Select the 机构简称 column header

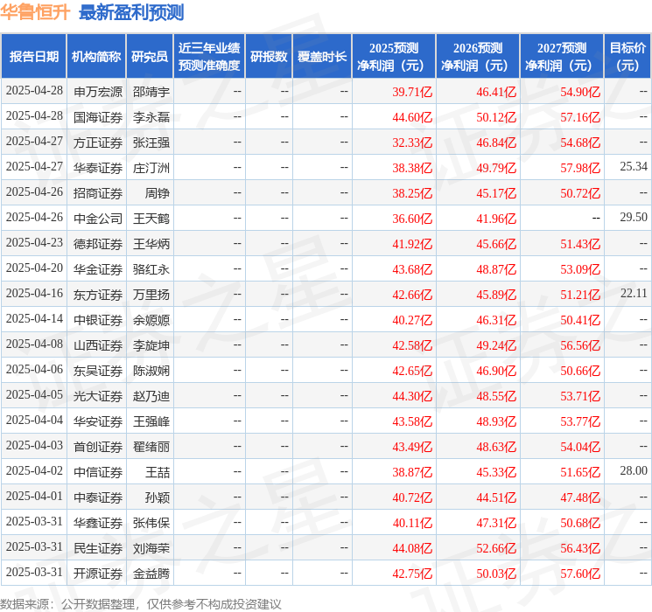pyautogui.click(x=96, y=57)
